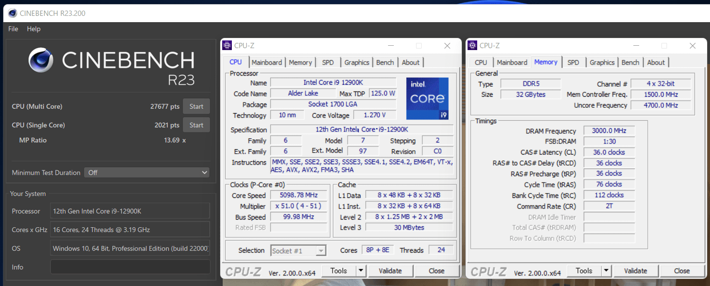The image size is (710, 286).
Task: Open Bench tab in right CPU-Z window
Action: tap(630, 63)
